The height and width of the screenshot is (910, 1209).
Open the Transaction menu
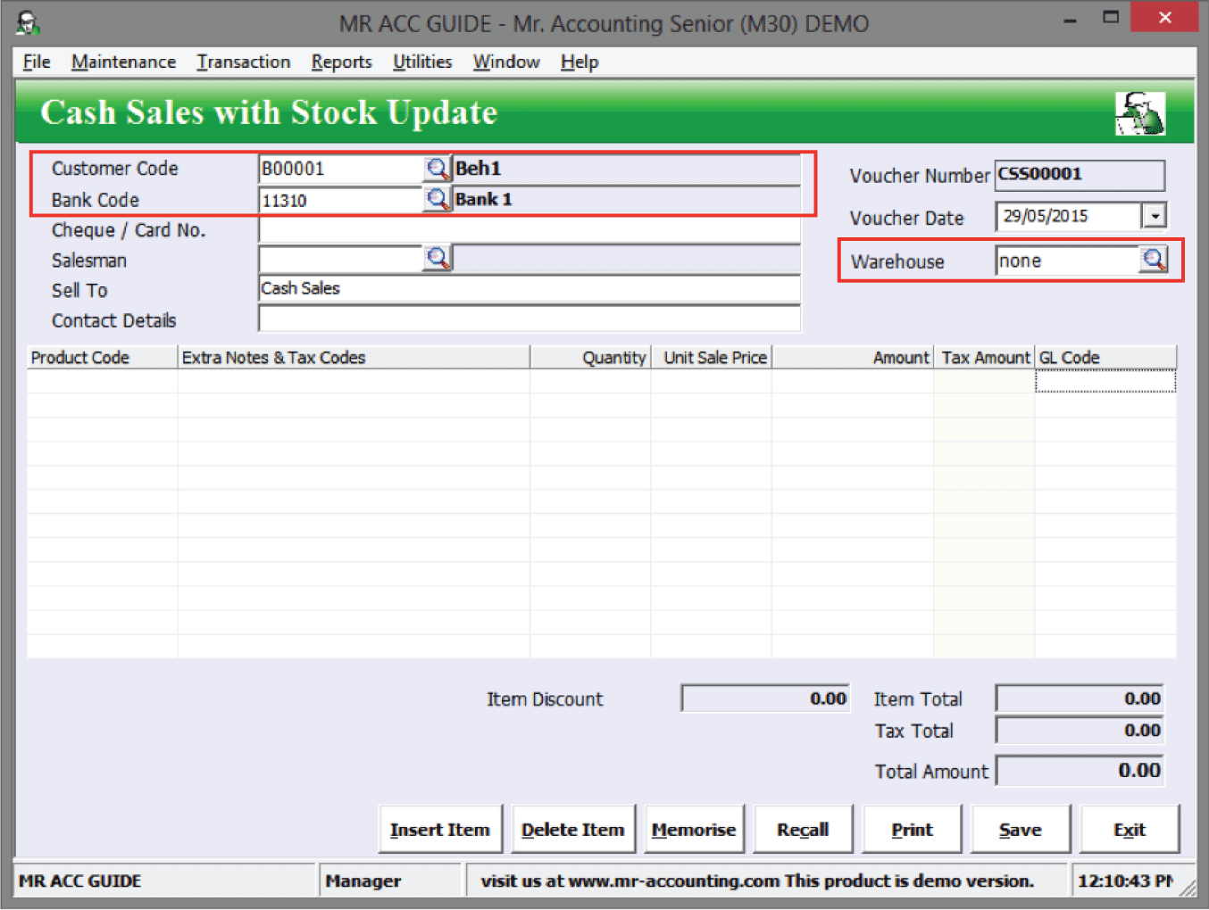click(244, 62)
